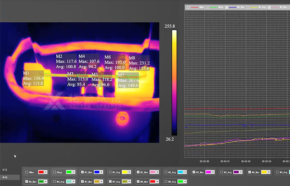290x186 pixels.
Task: Toggle the chart legend's first red-line checkbox
Action: coord(189,7)
